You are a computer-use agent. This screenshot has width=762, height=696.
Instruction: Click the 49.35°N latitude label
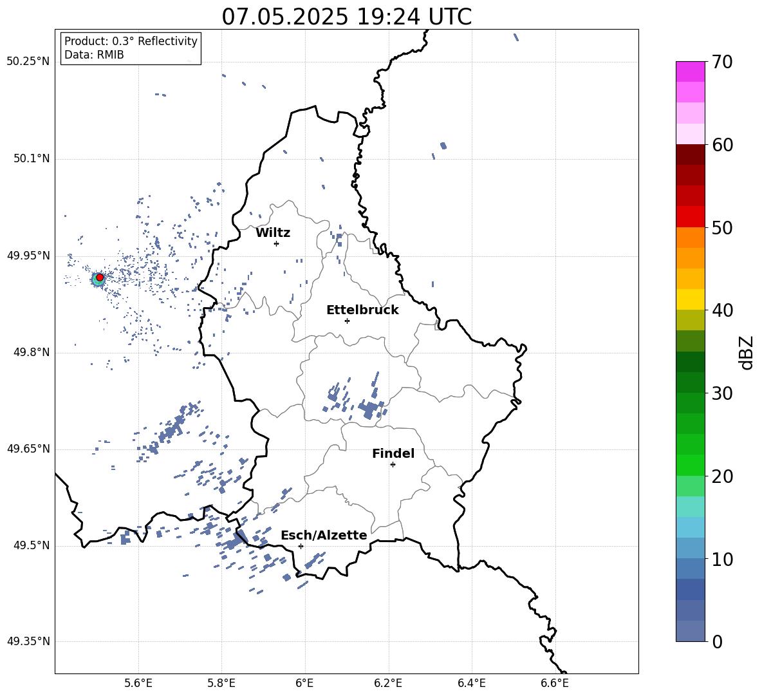[28, 641]
